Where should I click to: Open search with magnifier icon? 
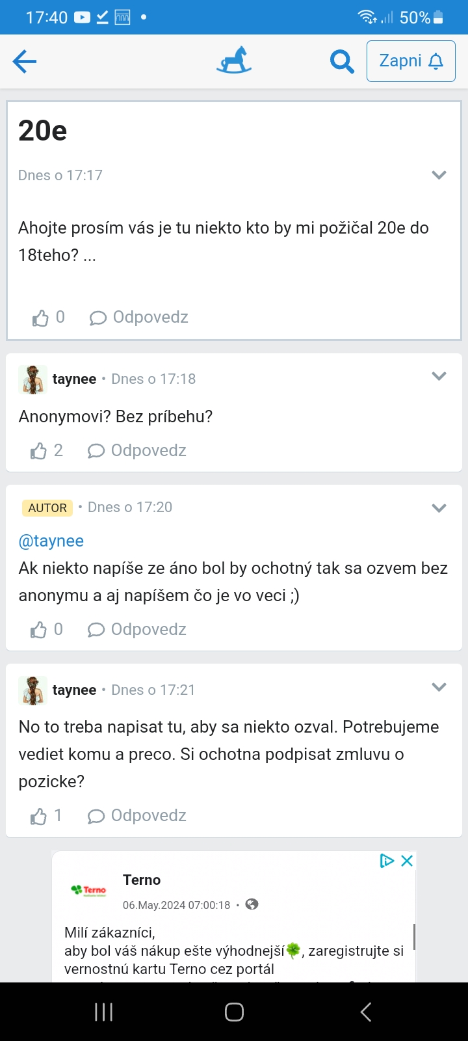342,62
